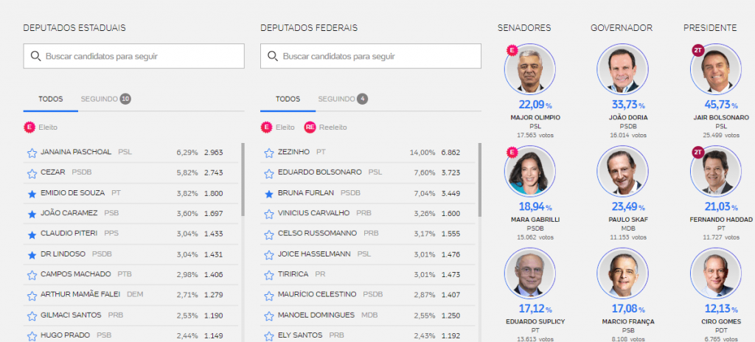Click the state deputies list scrollbar
The image size is (755, 342).
pos(243,179)
